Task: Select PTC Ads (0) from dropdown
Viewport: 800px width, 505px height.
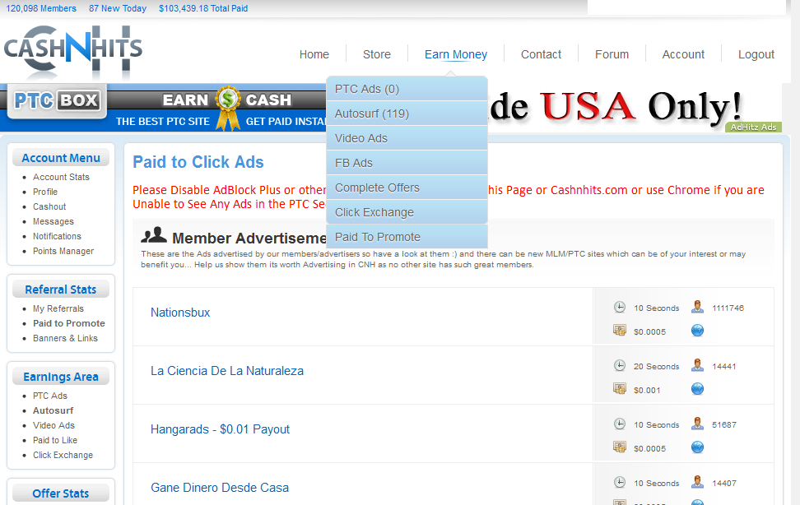Action: click(407, 89)
